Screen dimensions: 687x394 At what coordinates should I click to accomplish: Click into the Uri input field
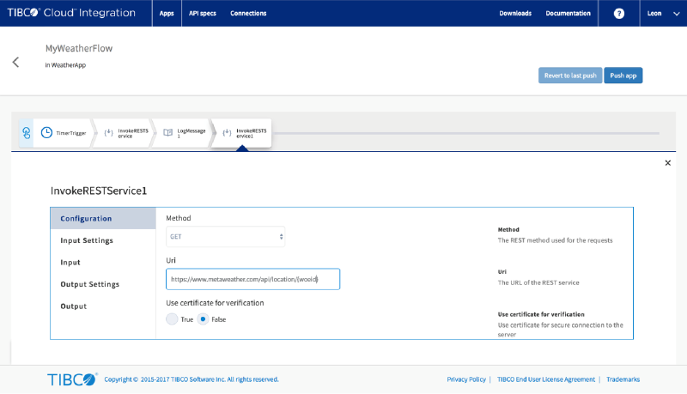coord(252,279)
